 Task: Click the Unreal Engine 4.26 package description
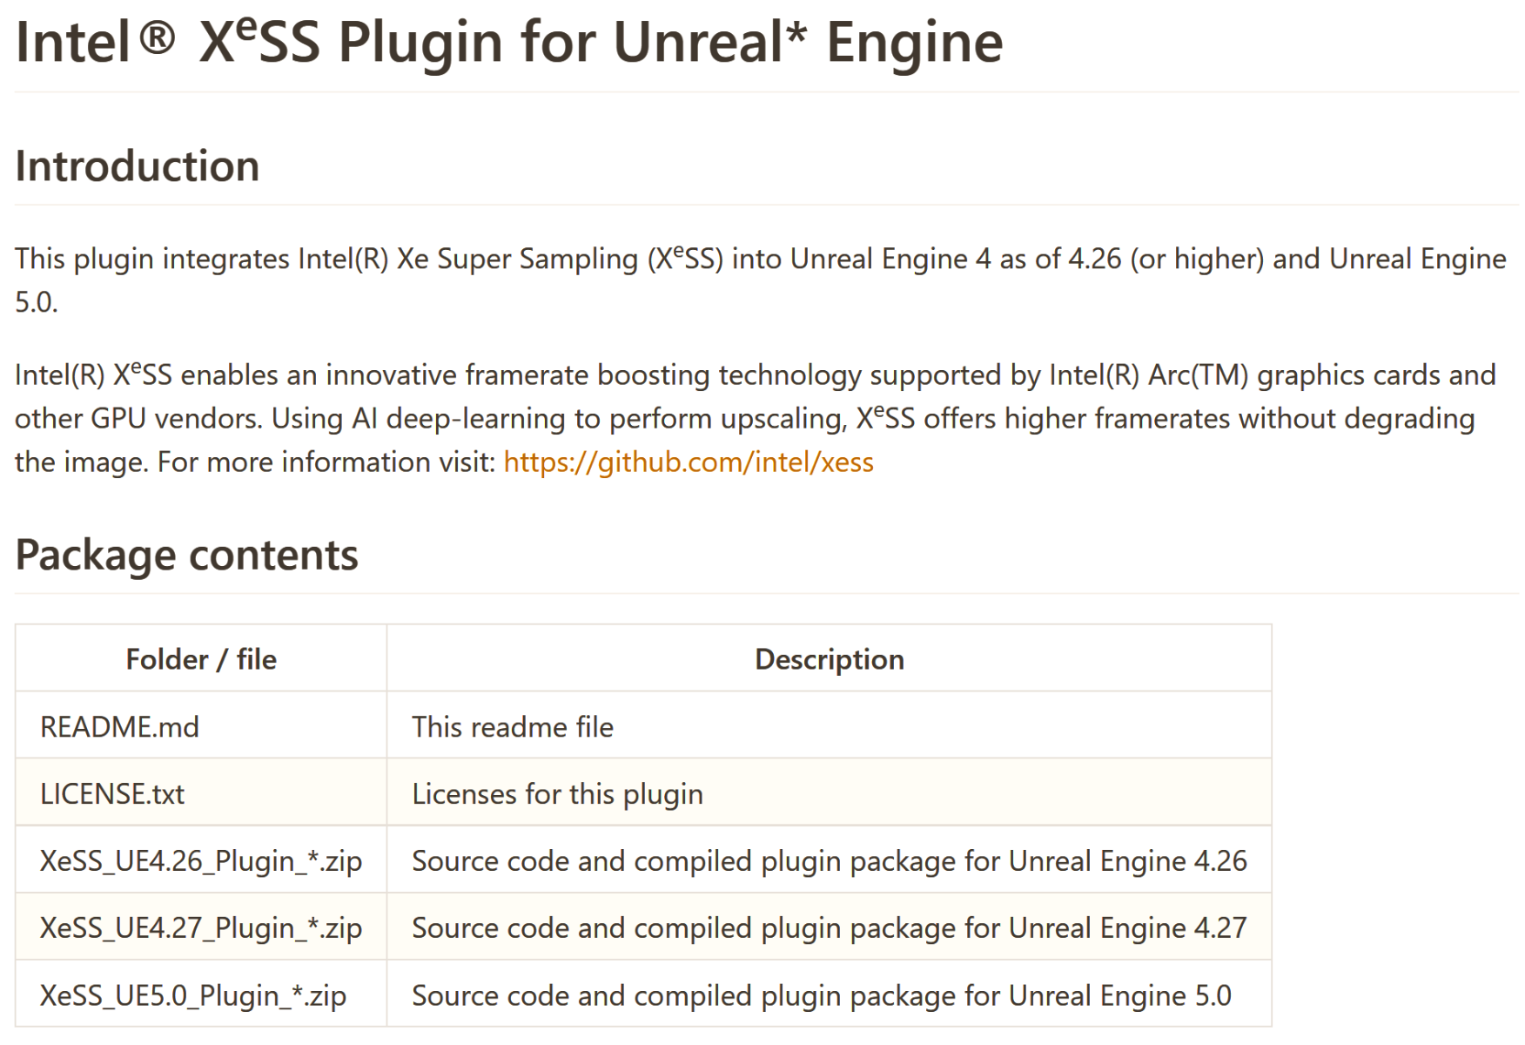pos(829,860)
